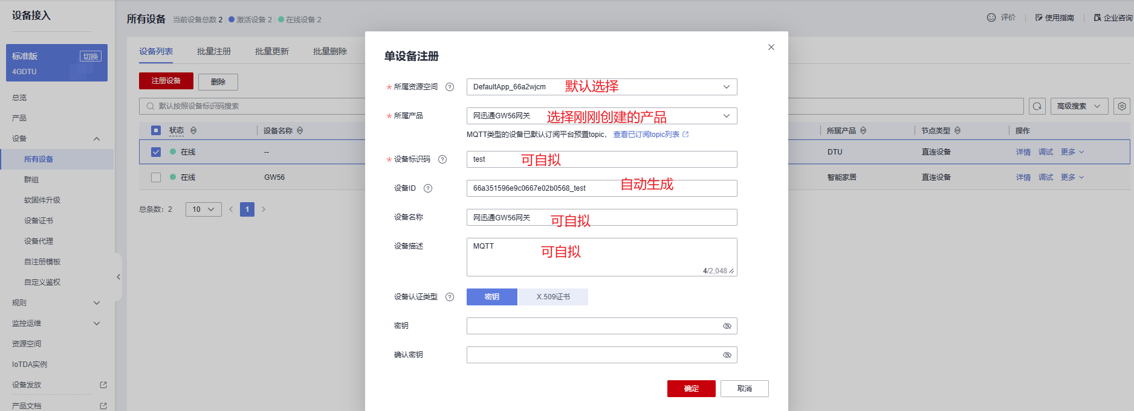This screenshot has height=411, width=1134.
Task: Select X.509证书 authentication type
Action: click(553, 297)
